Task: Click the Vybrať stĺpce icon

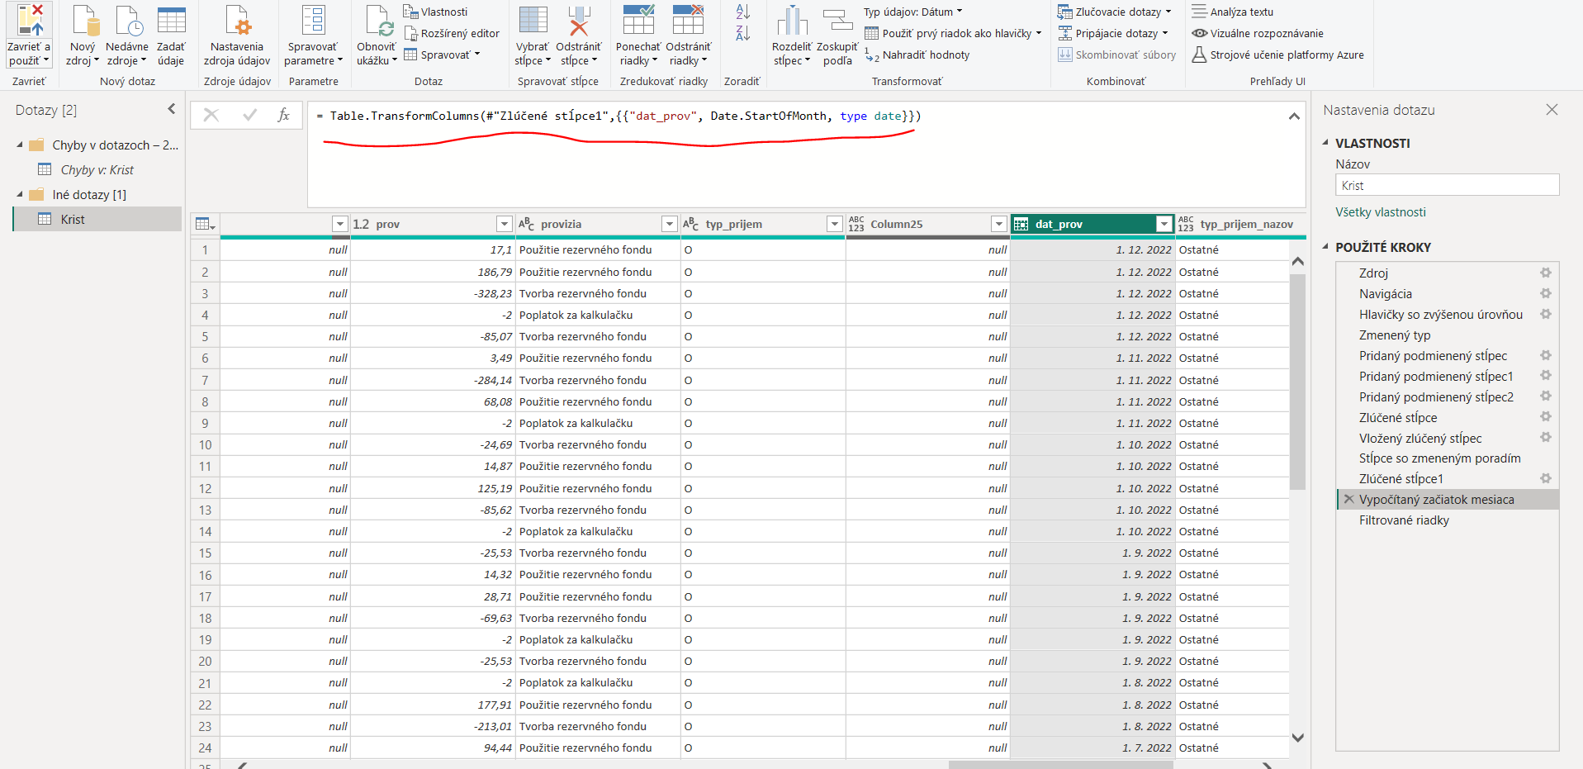Action: point(533,20)
